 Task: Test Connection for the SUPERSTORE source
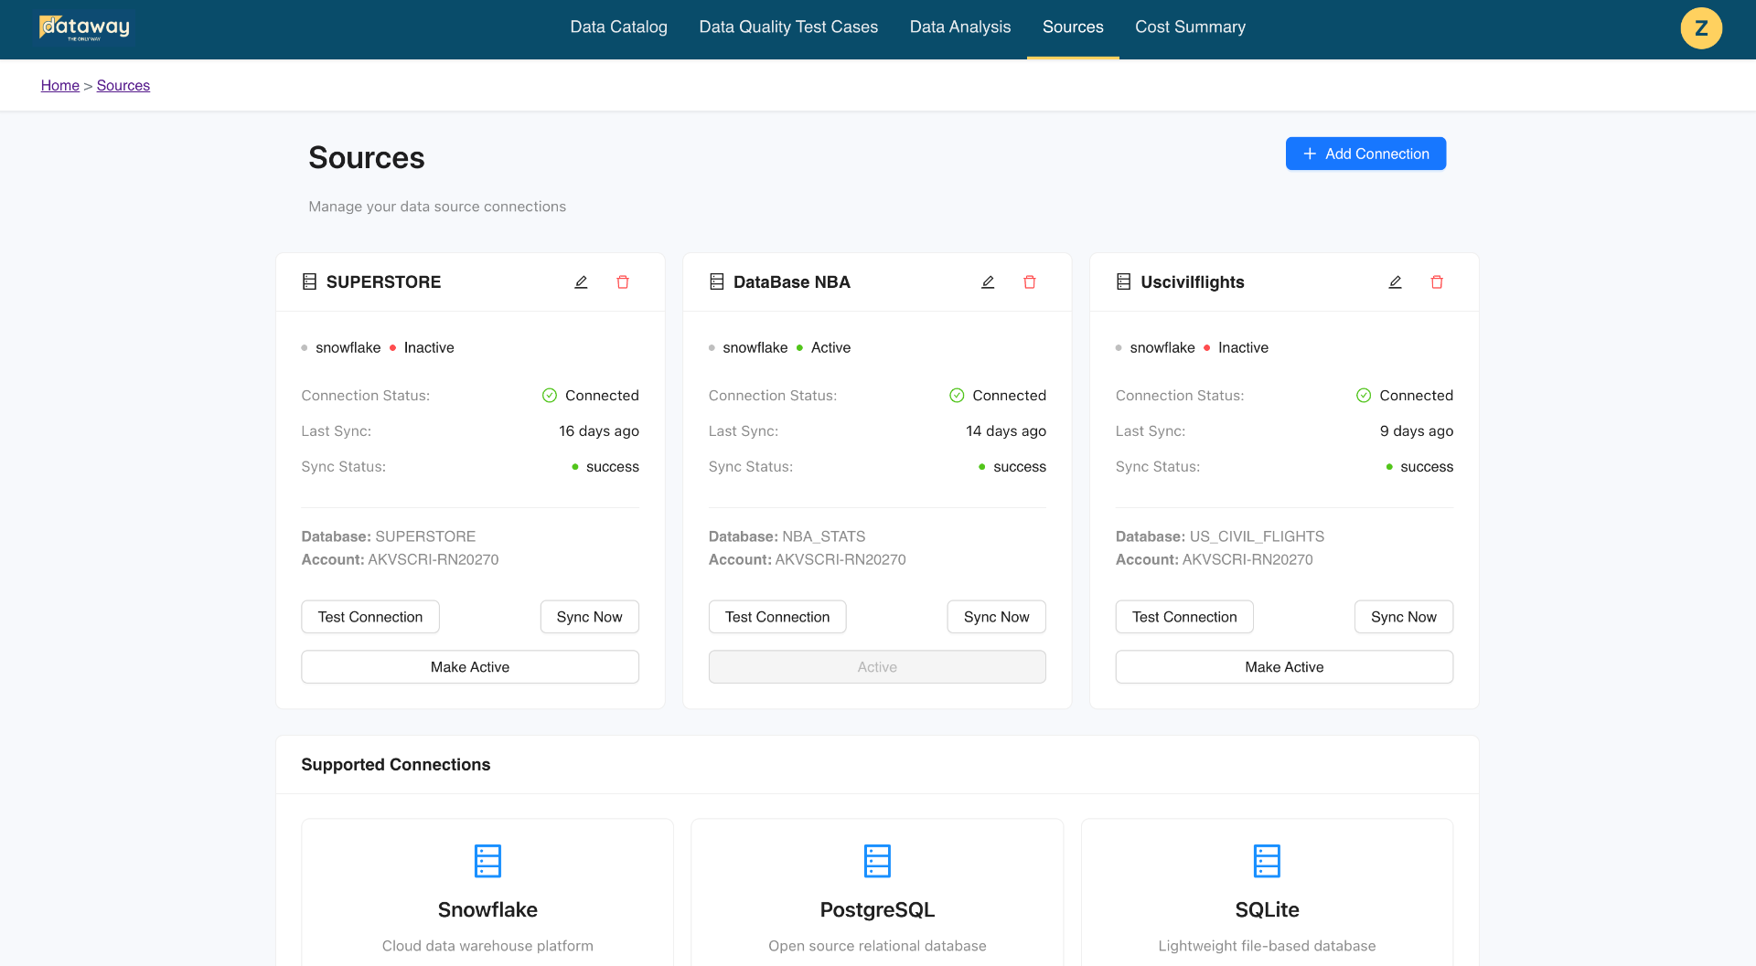tap(369, 616)
